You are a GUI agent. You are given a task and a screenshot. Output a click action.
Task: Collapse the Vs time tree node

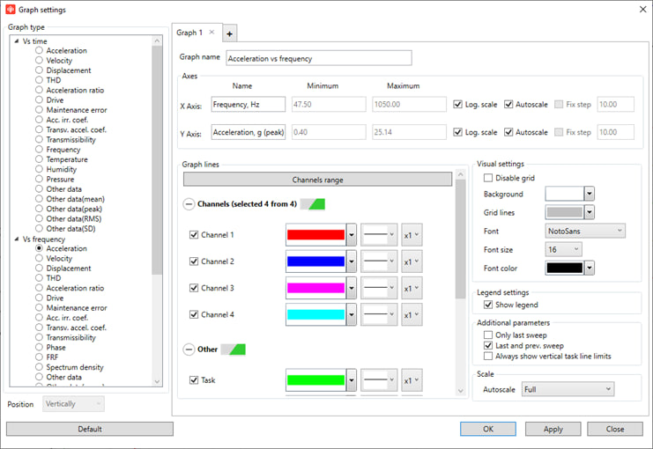point(17,40)
